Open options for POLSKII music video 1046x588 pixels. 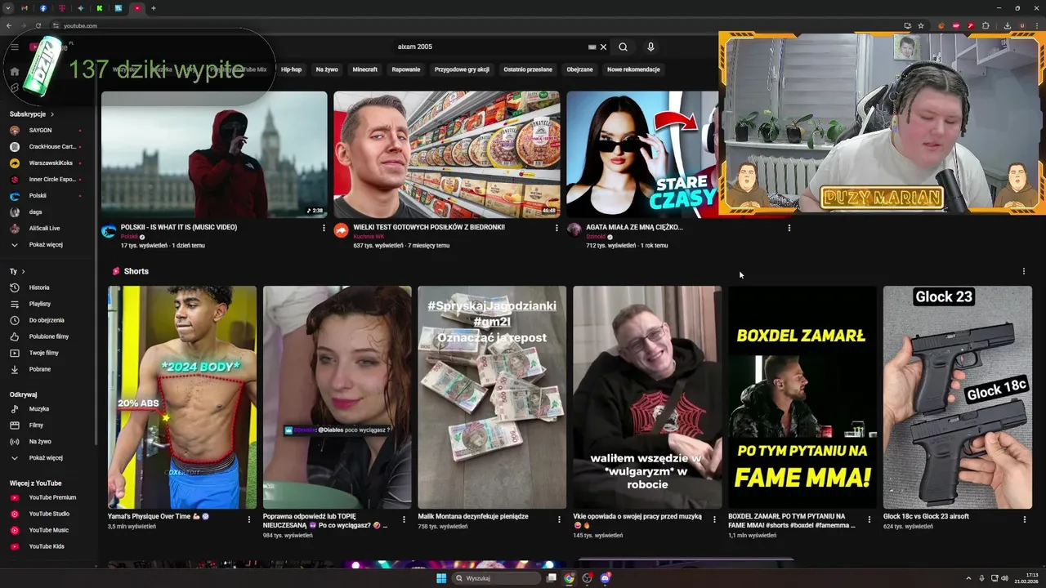pyautogui.click(x=324, y=228)
